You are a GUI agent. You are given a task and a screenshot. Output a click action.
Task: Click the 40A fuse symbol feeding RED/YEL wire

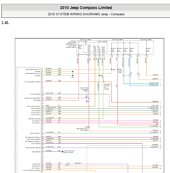146,50
